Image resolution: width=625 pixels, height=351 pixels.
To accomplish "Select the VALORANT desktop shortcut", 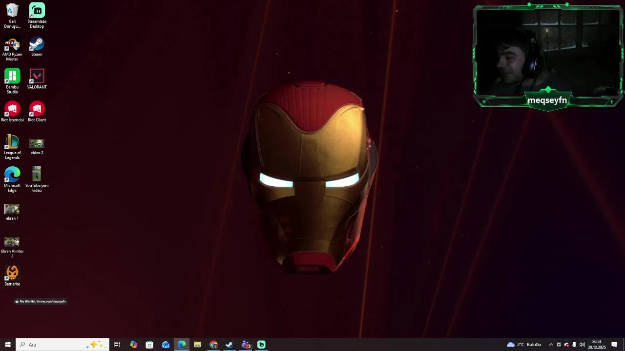I will click(37, 79).
